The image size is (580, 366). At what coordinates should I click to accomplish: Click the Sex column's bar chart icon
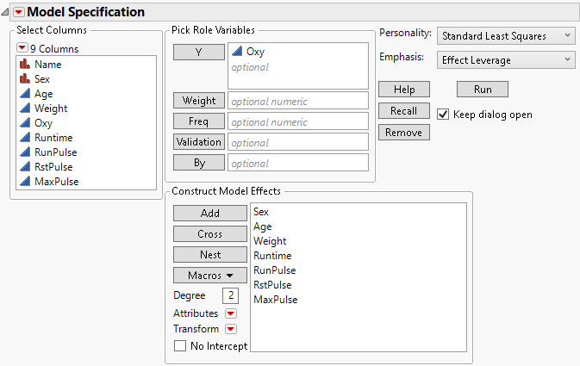point(25,79)
